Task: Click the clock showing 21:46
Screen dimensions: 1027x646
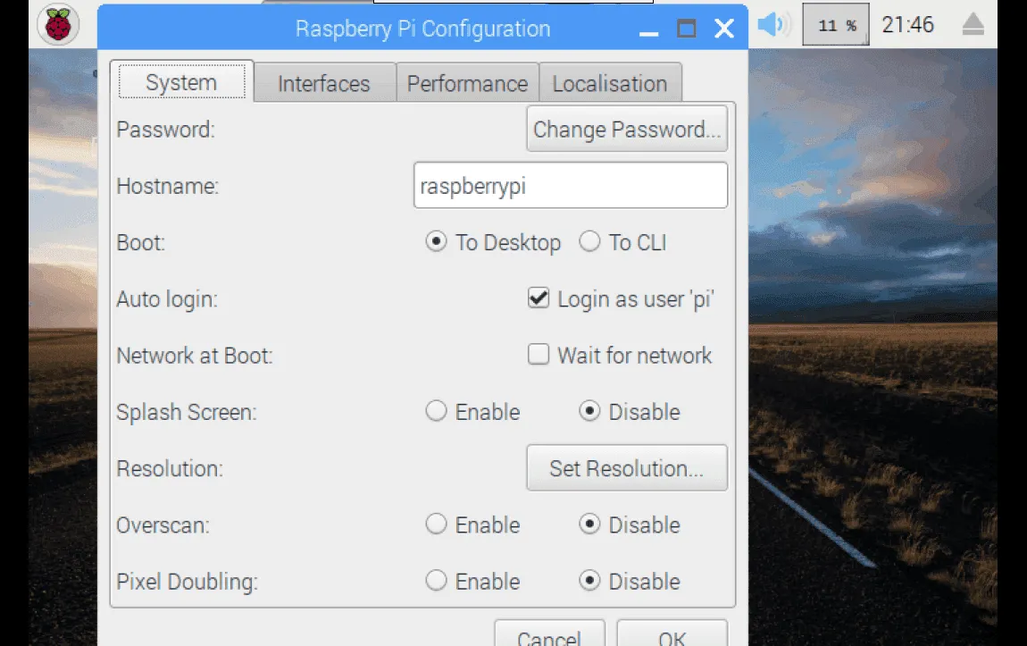Action: pyautogui.click(x=907, y=25)
